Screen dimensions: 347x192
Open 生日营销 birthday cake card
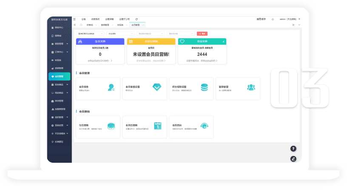point(97,126)
